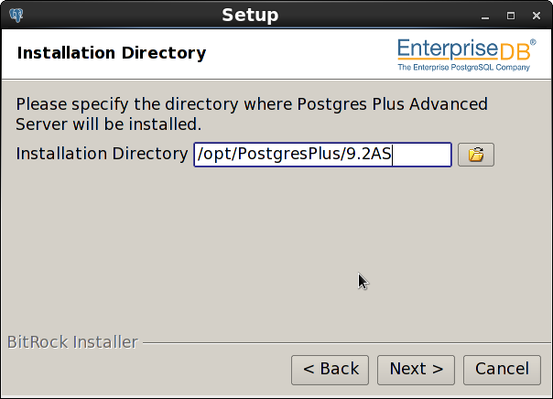Viewport: 553px width, 399px height.
Task: Click the BitRock Installer label
Action: [x=72, y=342]
